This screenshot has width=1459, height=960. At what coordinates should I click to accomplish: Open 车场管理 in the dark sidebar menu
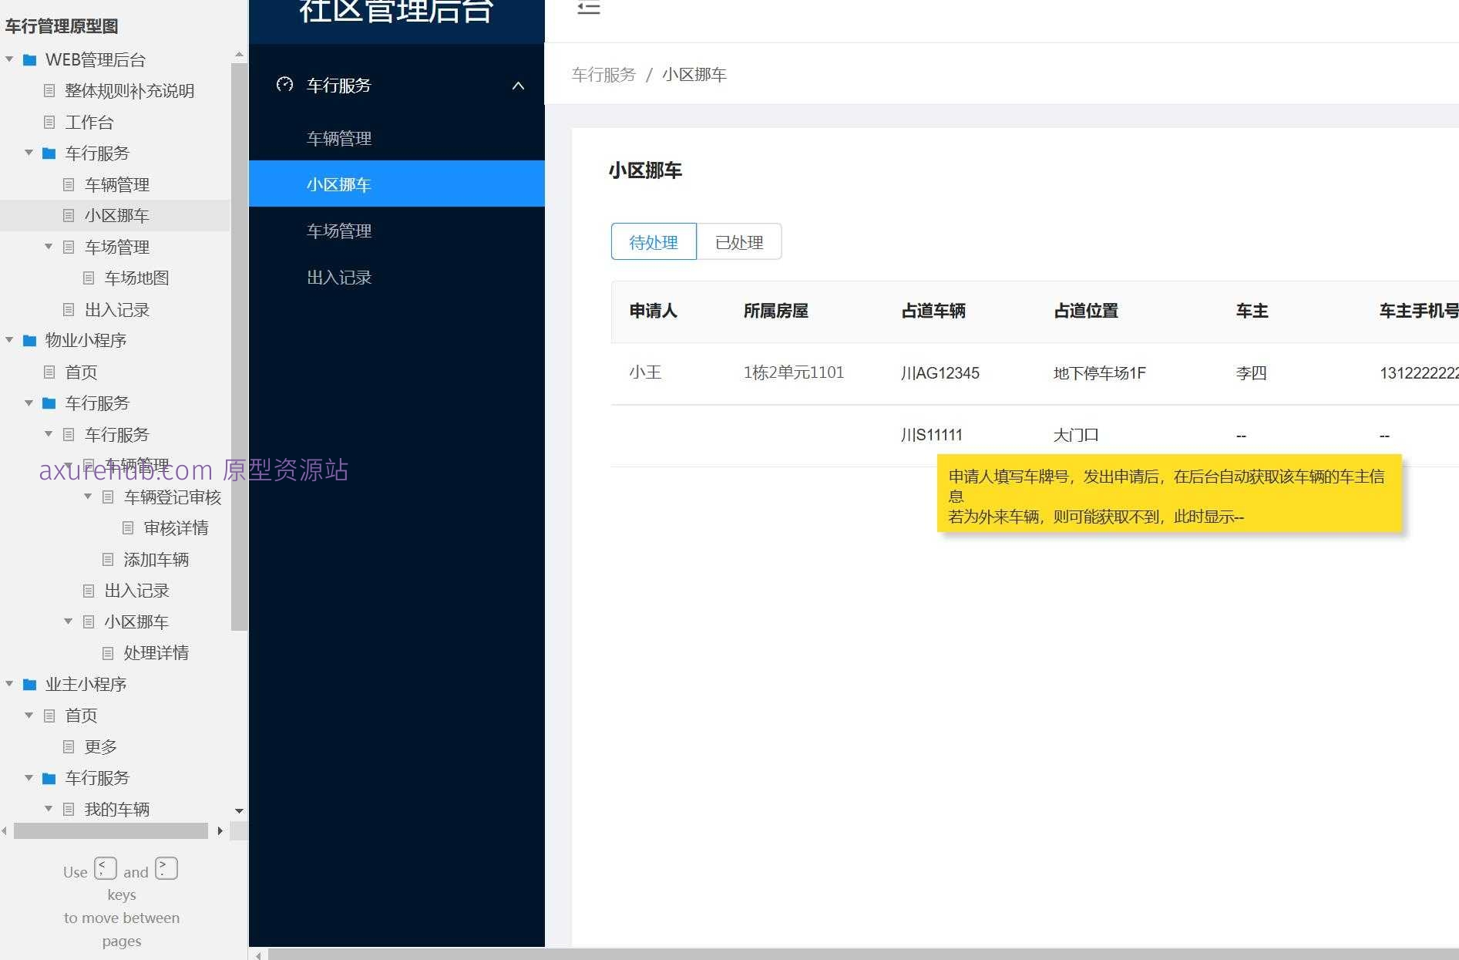coord(339,231)
